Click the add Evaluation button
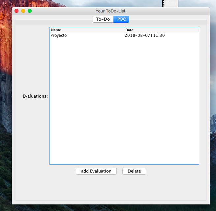Viewport: 216px width, 211px height. point(96,171)
